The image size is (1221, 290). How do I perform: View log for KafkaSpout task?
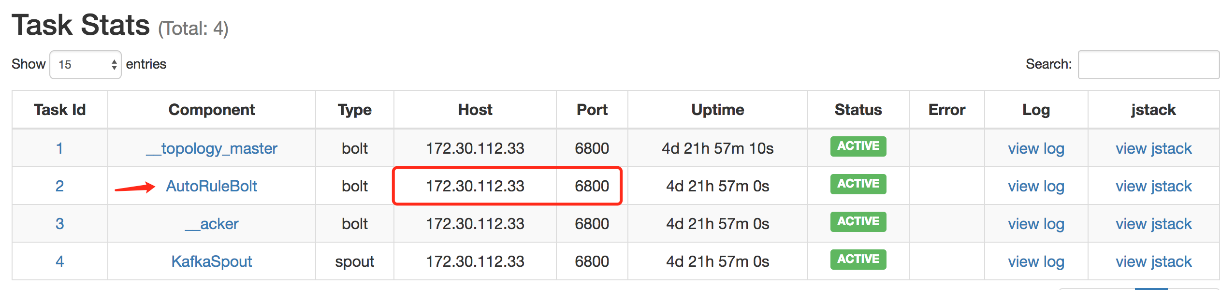coord(1036,261)
